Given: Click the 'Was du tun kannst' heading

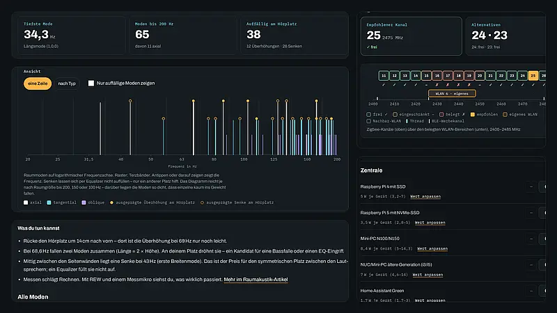Looking at the screenshot, I should tap(39, 228).
